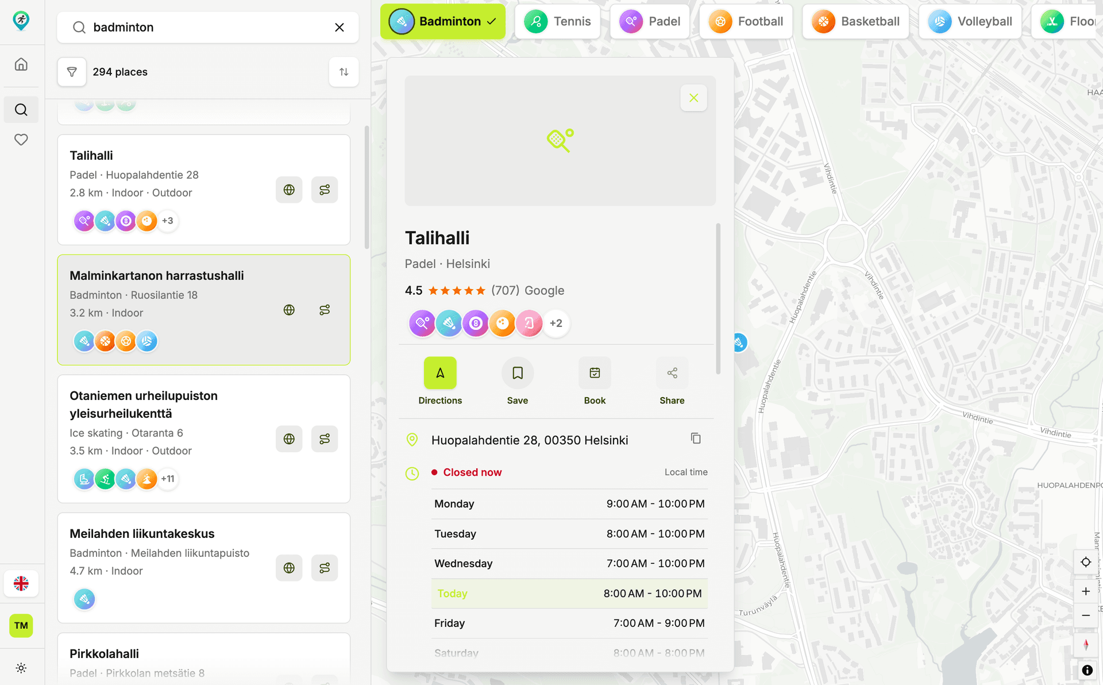
Task: Change language via UK flag icon
Action: coord(21,583)
